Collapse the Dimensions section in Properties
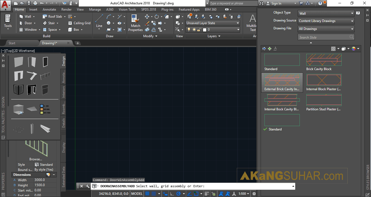371x197 pixels. [54, 175]
